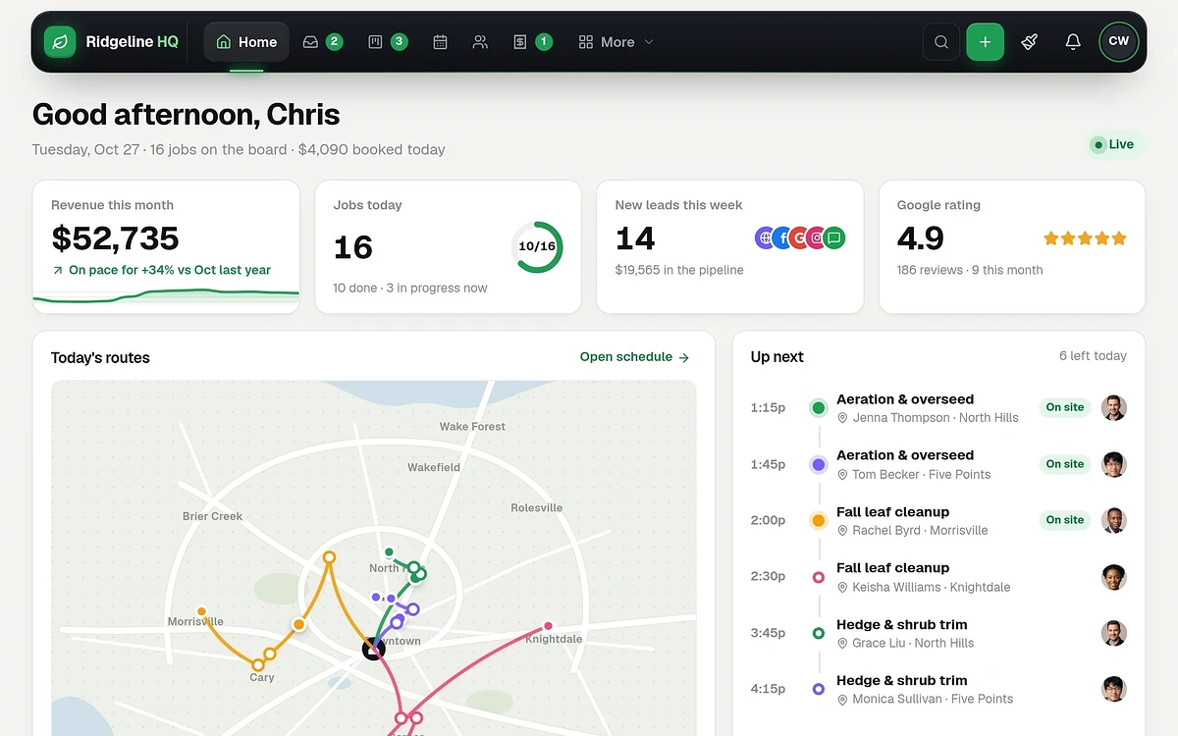Image resolution: width=1178 pixels, height=736 pixels.
Task: Click the Wake Forest map label
Action: pyautogui.click(x=472, y=427)
